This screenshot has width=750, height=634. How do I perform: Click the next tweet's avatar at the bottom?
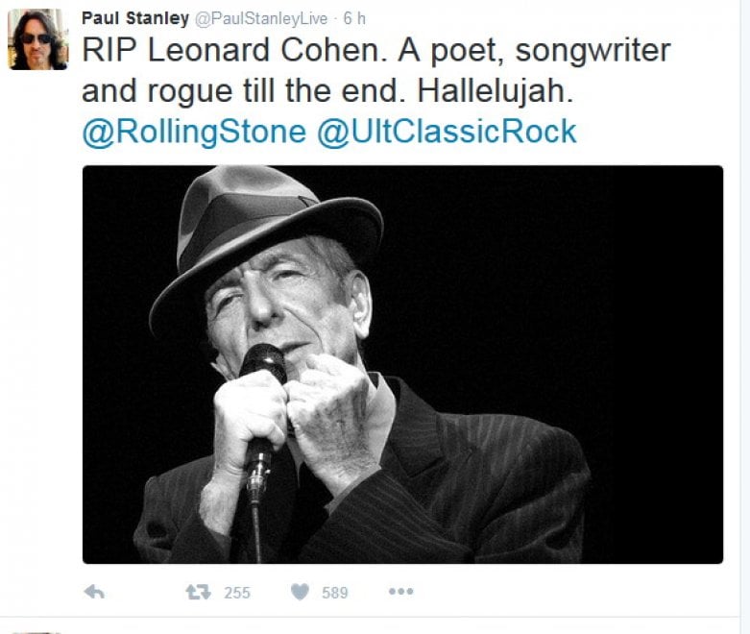37,633
